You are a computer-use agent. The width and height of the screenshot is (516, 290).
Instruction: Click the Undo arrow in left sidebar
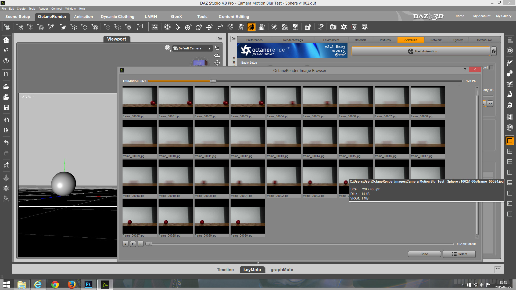pos(6,142)
